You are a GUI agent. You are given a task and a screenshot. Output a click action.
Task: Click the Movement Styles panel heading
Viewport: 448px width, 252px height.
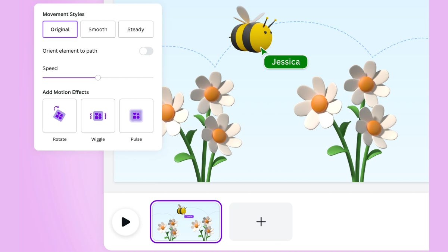(x=63, y=14)
